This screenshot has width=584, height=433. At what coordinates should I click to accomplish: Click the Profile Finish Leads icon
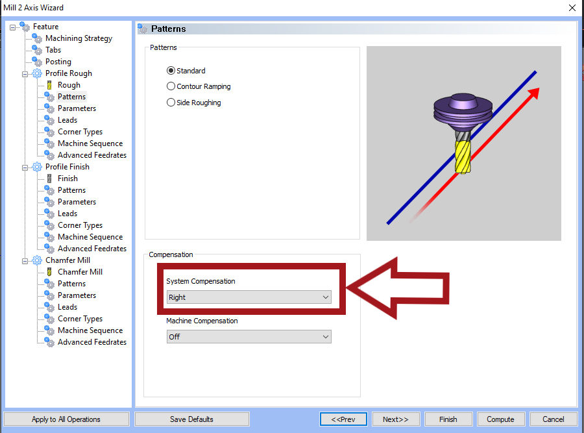coord(49,214)
